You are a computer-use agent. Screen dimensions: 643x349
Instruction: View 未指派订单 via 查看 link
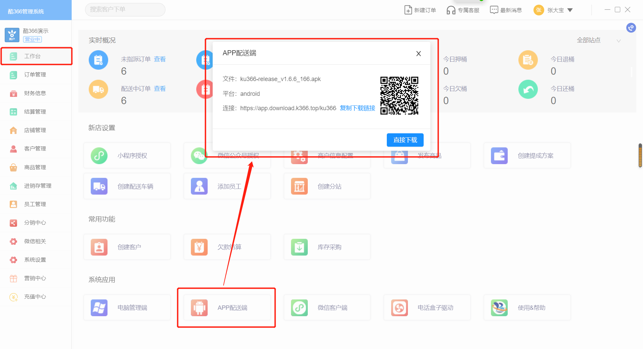click(x=160, y=59)
